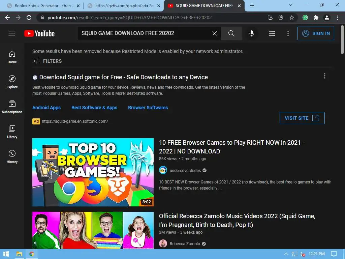Image resolution: width=345 pixels, height=259 pixels.
Task: Click the undercoverdudes channel avatar
Action: point(163,170)
